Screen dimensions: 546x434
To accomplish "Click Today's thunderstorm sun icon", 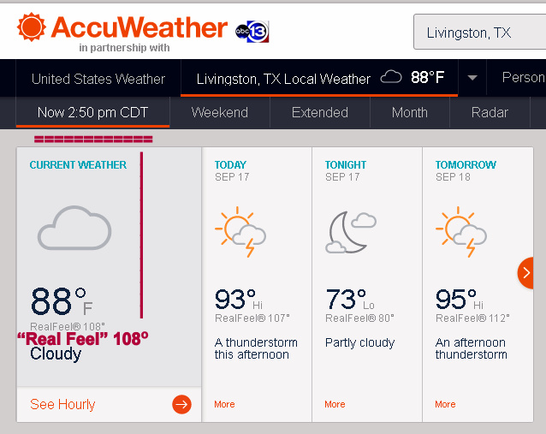I will (x=240, y=231).
